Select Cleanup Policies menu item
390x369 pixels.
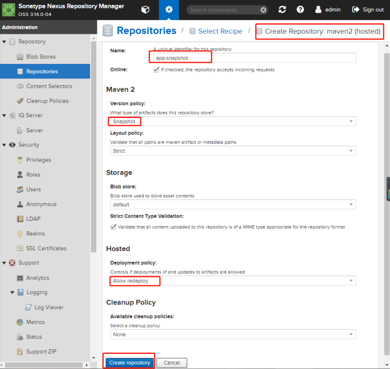[47, 101]
